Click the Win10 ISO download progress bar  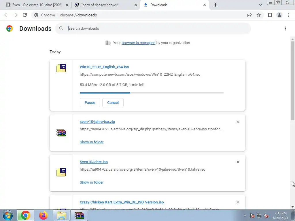[x=152, y=93]
